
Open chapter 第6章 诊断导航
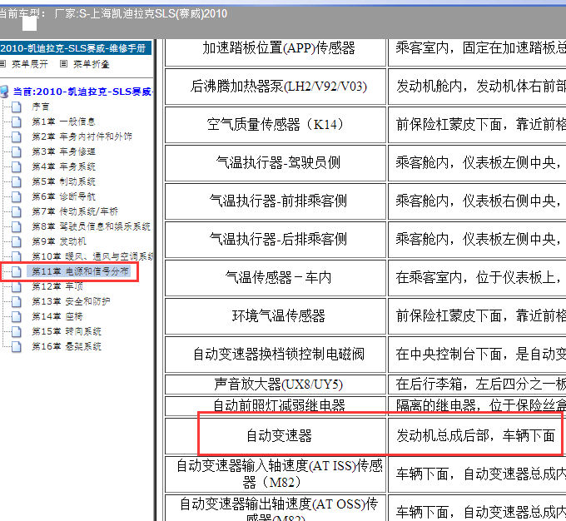63,196
